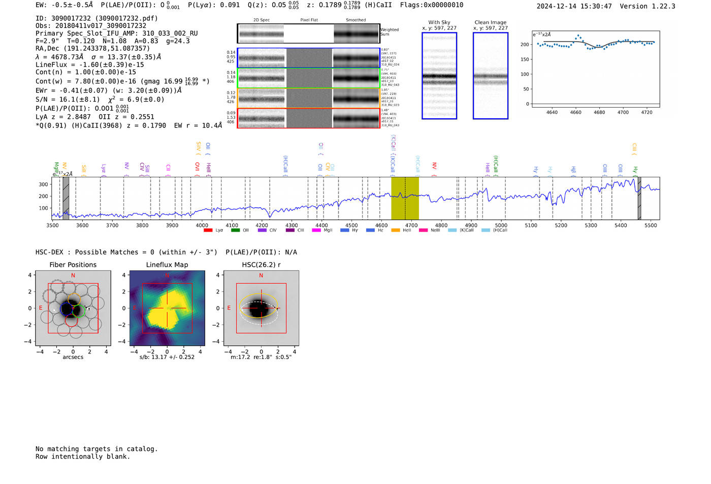Open the emission line fit plot
Image resolution: width=711 pixels, height=484 pixels.
click(x=595, y=69)
